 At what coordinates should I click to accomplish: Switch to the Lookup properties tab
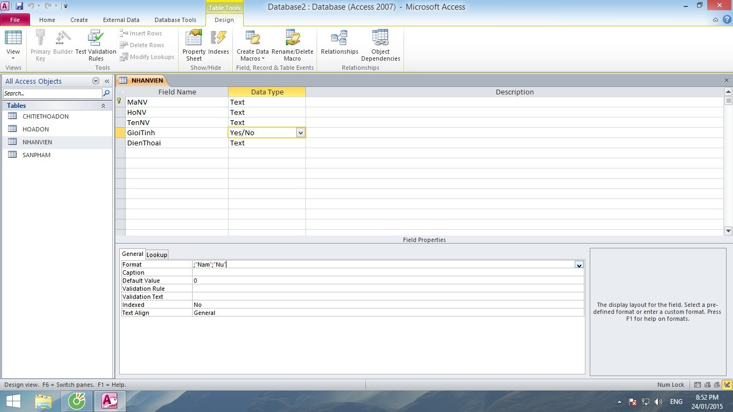[157, 255]
